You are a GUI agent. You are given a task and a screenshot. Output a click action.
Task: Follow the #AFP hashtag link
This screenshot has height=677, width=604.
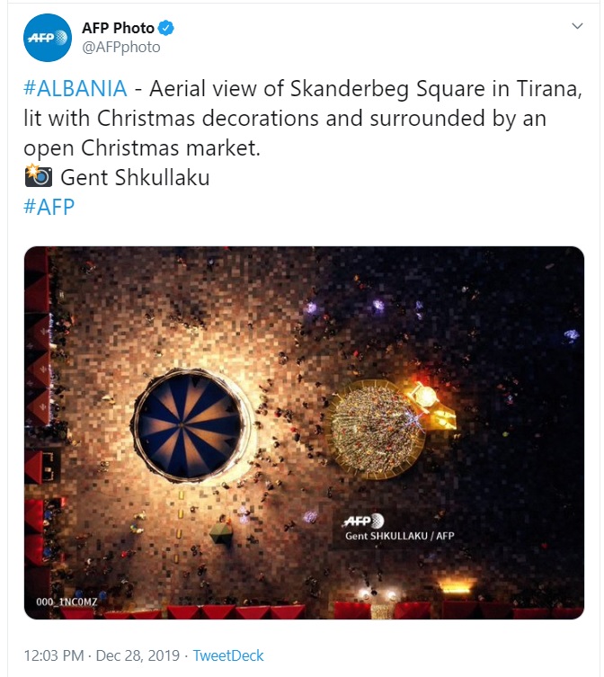click(50, 206)
